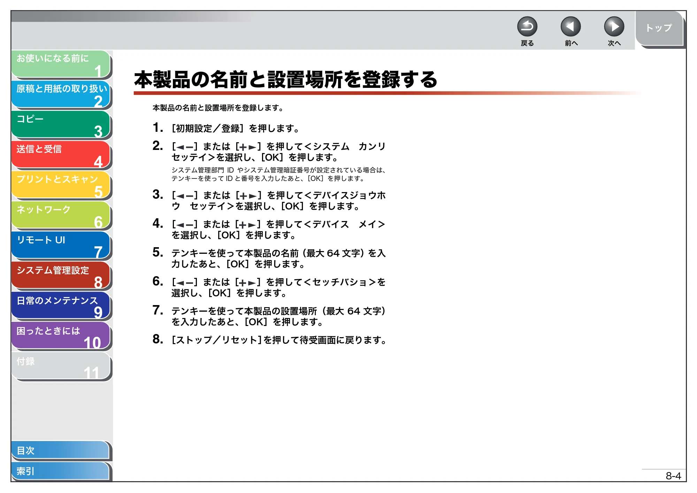Click step 5 text about 本製品の名前 entry
The image size is (697, 493).
(278, 258)
